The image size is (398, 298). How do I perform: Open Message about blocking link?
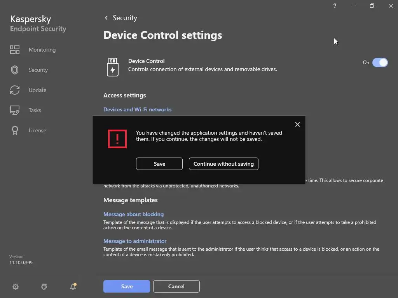click(134, 214)
